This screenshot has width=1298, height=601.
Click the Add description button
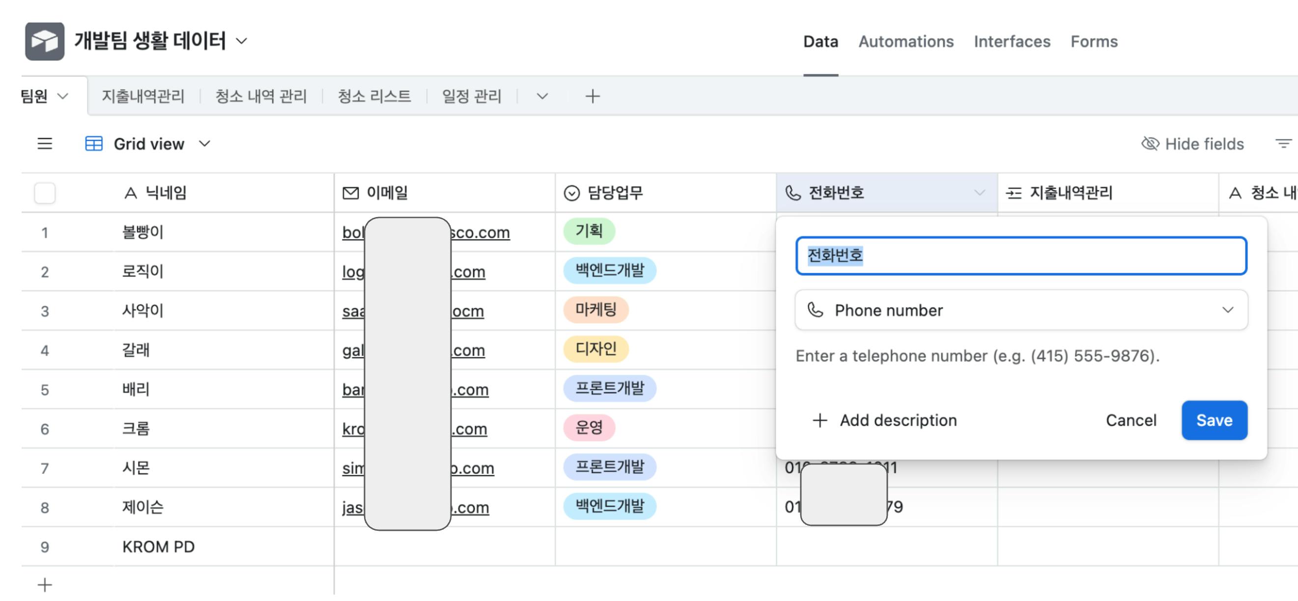(x=884, y=421)
